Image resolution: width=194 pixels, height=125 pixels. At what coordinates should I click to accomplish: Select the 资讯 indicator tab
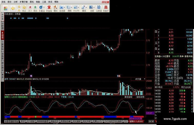pos(23,121)
